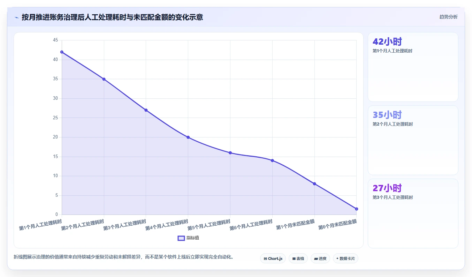Open the 35小时 data card
Viewport: 472px width, 277px height.
pos(413,140)
